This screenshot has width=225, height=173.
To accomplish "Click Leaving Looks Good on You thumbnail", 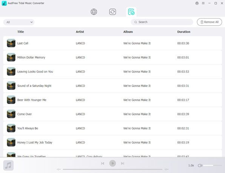I will (x=11, y=71).
